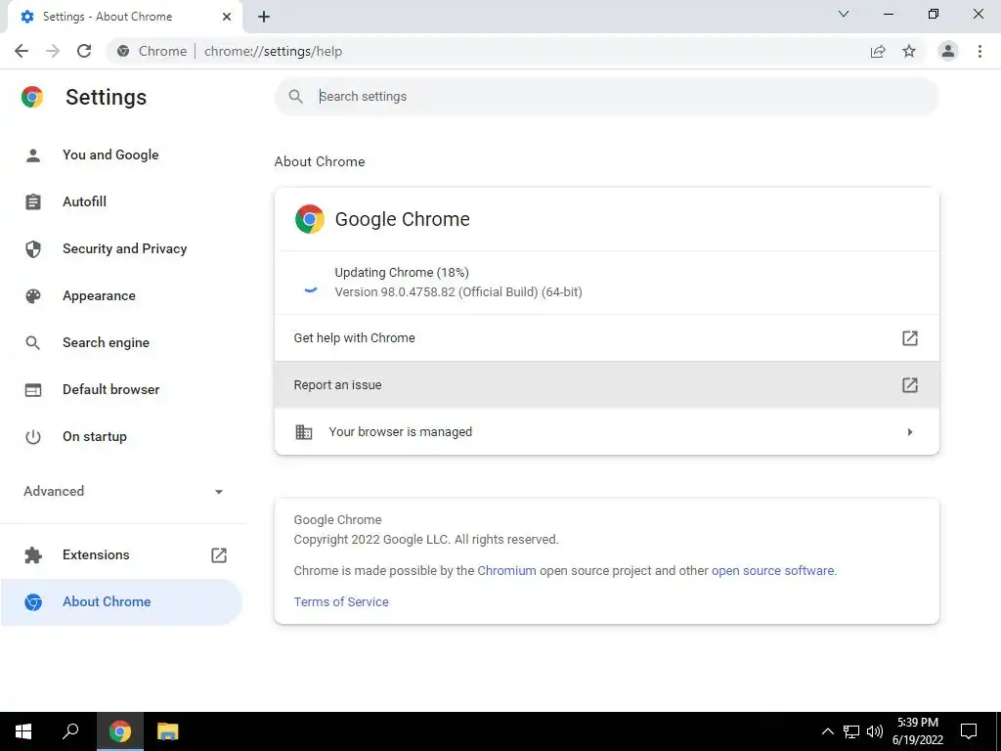Open File Explorer from the taskbar

point(168,731)
